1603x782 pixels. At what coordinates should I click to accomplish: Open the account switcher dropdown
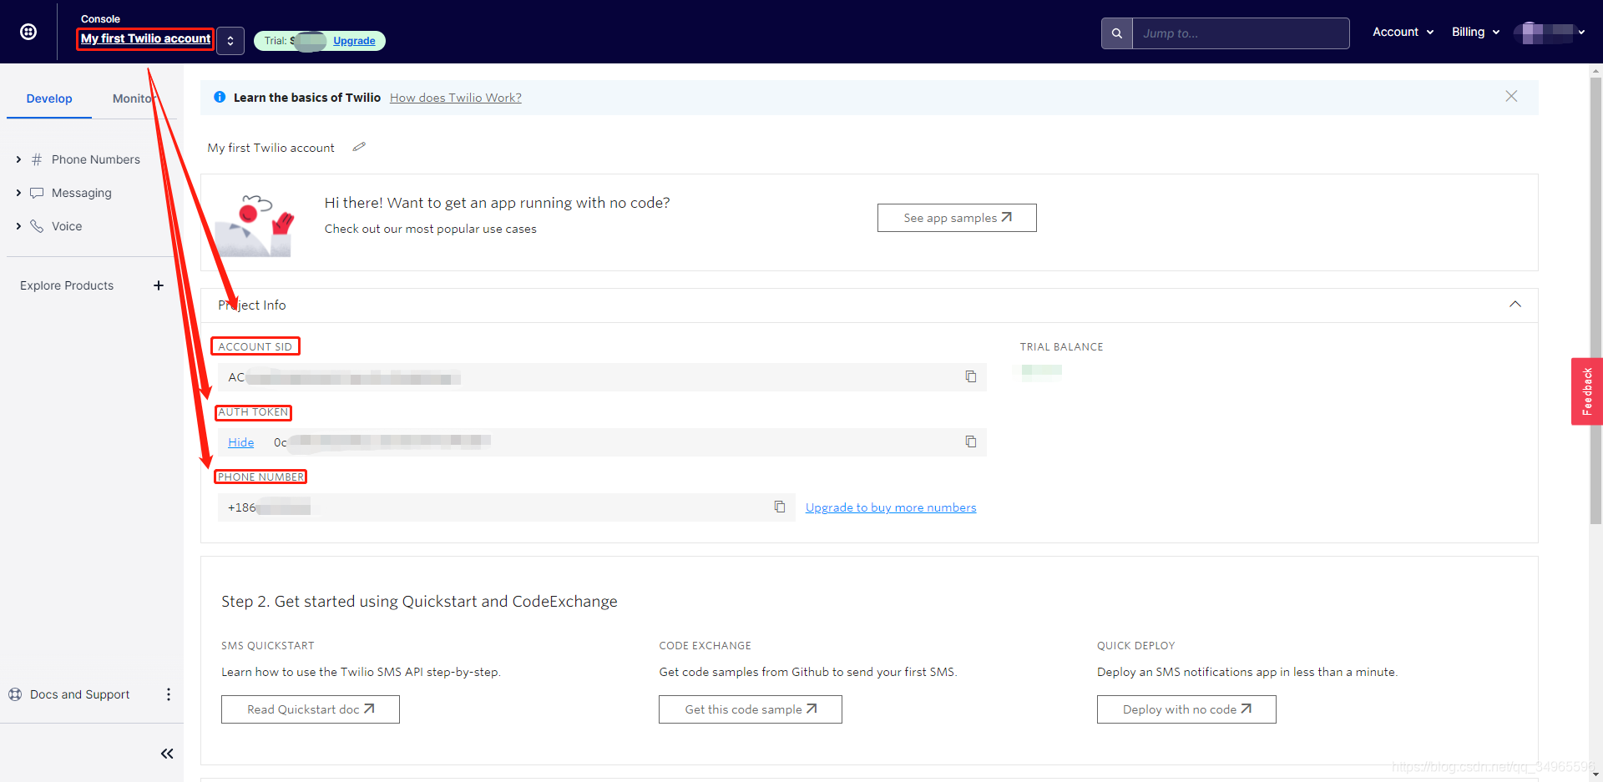[230, 41]
